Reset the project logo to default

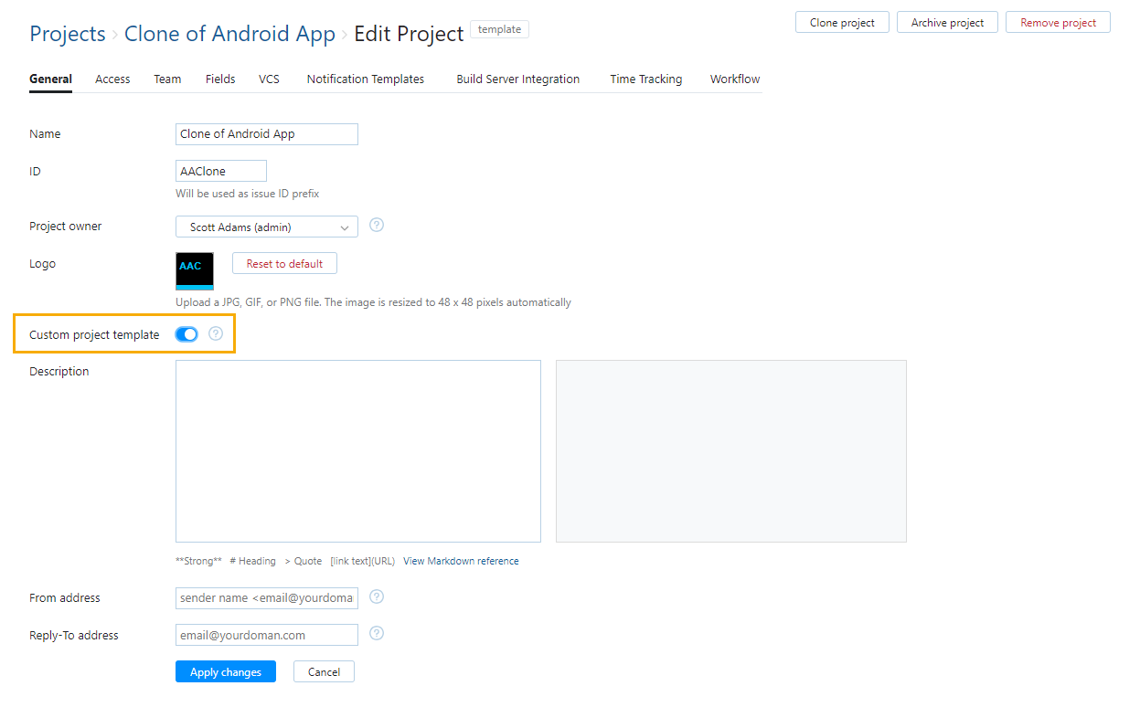283,262
